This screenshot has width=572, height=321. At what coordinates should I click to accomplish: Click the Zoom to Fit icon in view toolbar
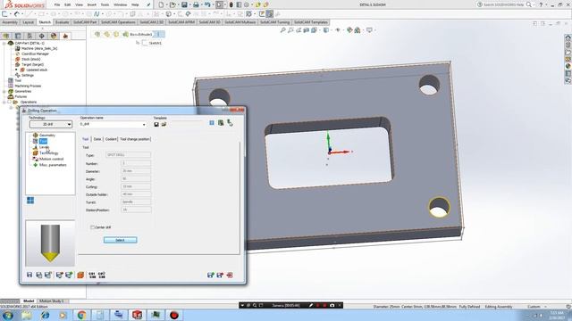click(x=282, y=30)
